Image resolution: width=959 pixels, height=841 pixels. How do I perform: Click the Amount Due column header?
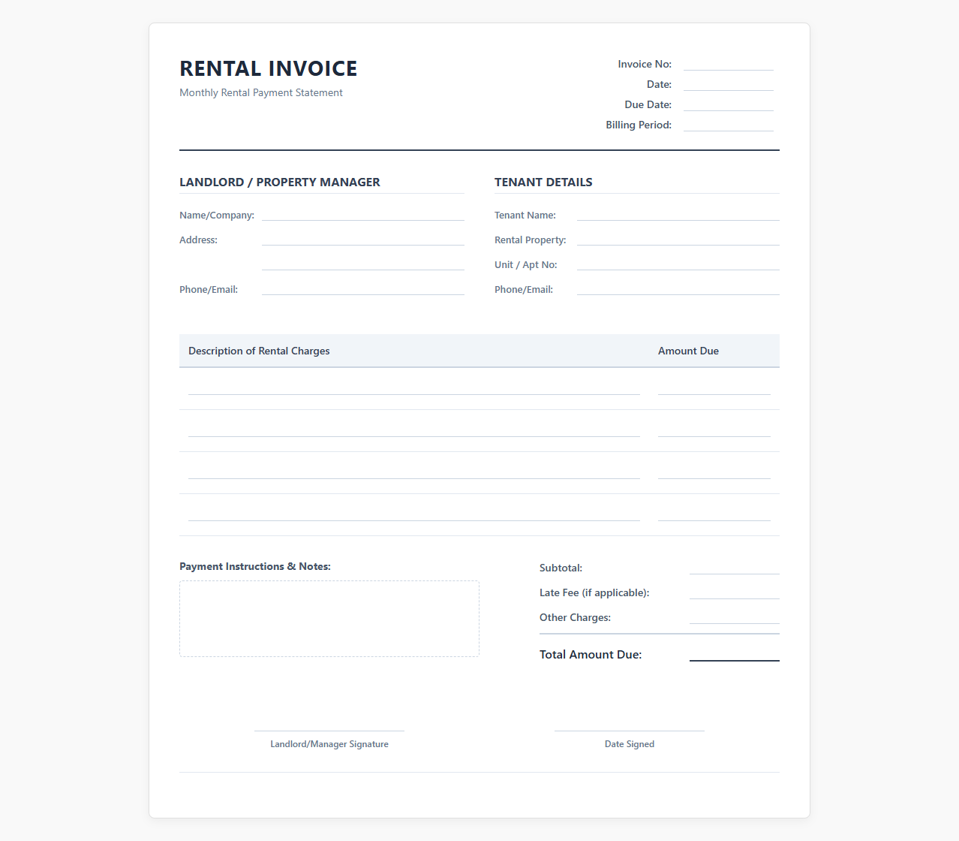[688, 351]
